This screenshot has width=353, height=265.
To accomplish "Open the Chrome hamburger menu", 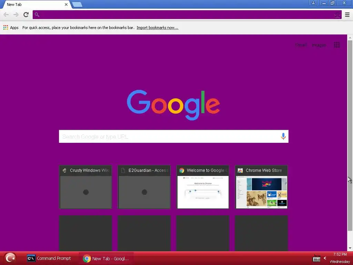I will [x=347, y=14].
